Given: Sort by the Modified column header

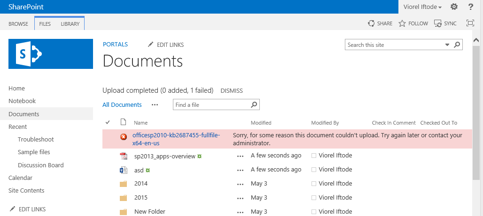Looking at the screenshot, I should [x=261, y=123].
